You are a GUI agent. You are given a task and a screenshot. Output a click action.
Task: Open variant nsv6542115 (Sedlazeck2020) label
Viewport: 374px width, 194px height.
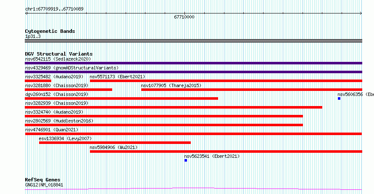pos(58,59)
